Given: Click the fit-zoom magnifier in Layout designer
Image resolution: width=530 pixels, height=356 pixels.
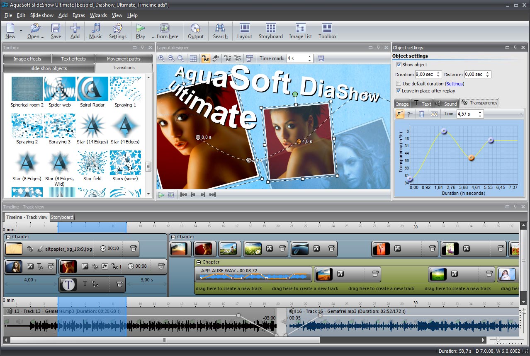Looking at the screenshot, I should coord(181,58).
